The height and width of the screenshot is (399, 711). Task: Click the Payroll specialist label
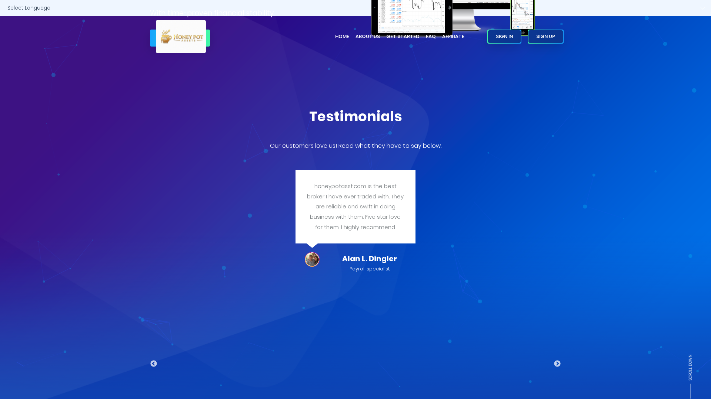click(x=370, y=269)
